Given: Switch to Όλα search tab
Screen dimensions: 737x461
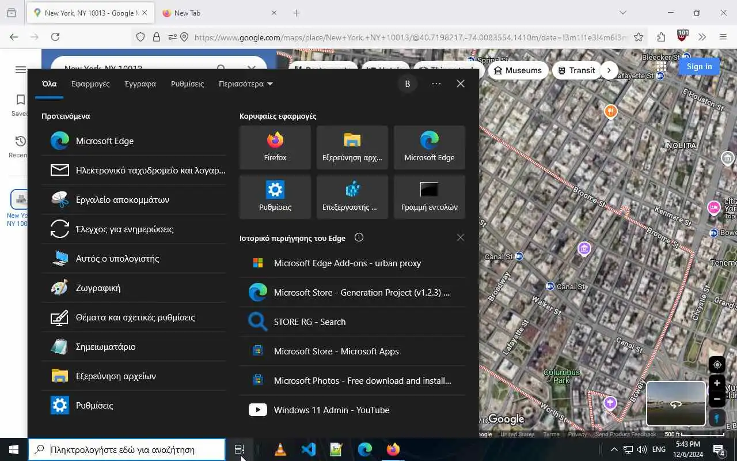Looking at the screenshot, I should [x=50, y=84].
